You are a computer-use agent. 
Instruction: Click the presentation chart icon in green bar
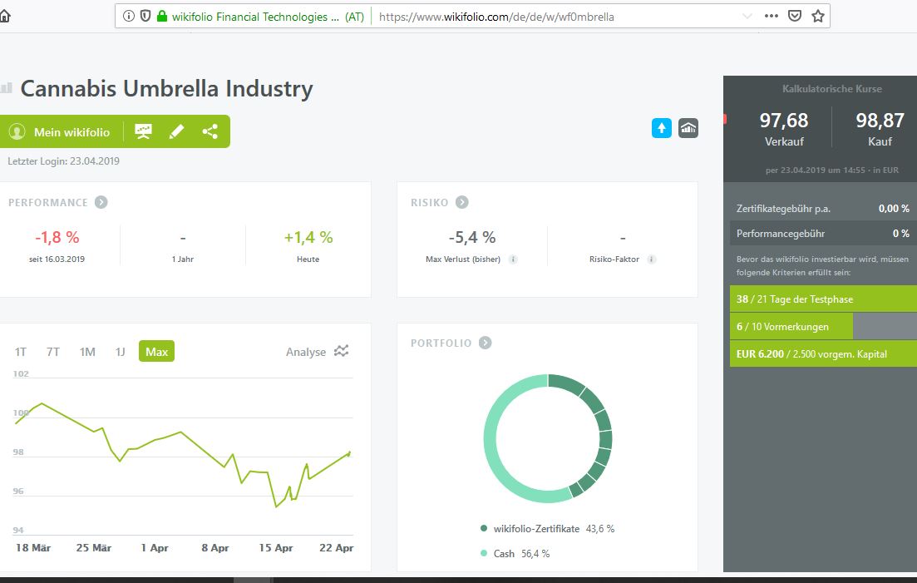pyautogui.click(x=144, y=131)
